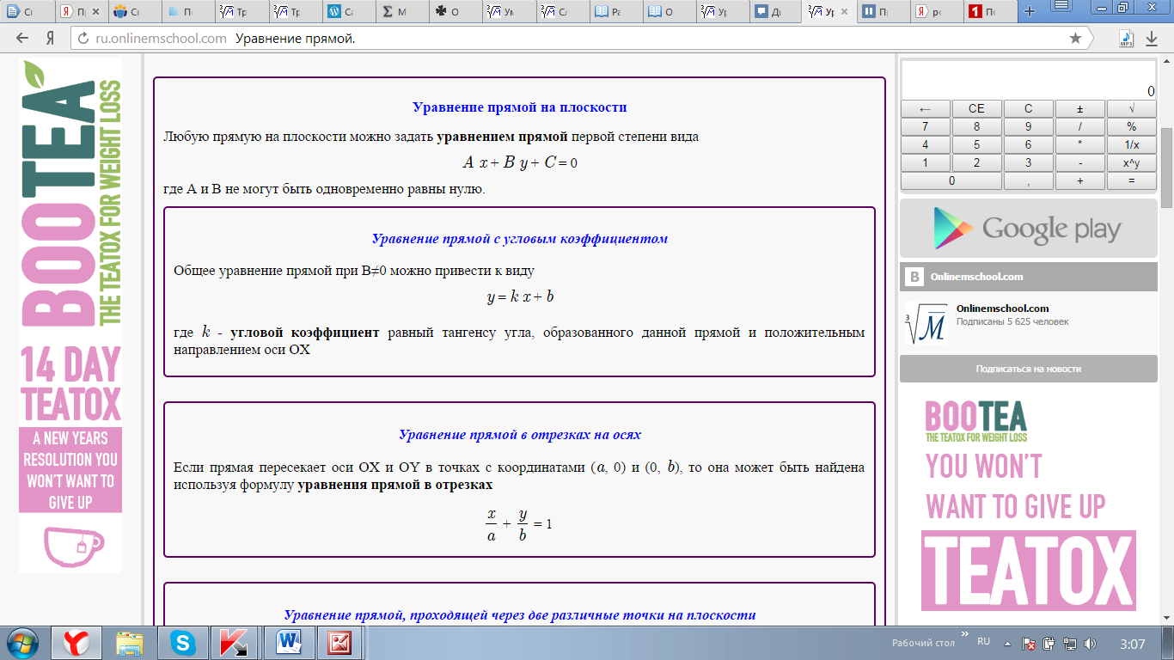
Task: Click the volume speaker tray icon
Action: click(x=1090, y=643)
